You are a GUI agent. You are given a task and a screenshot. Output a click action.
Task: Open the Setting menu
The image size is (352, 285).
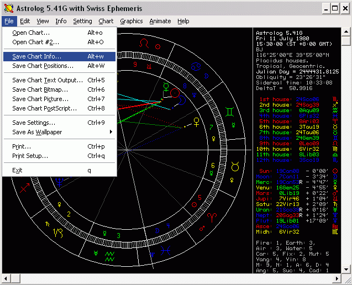click(x=82, y=21)
